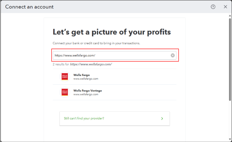Open the help question mark icon
Image resolution: width=232 pixels, height=142 pixels.
pyautogui.click(x=213, y=7)
